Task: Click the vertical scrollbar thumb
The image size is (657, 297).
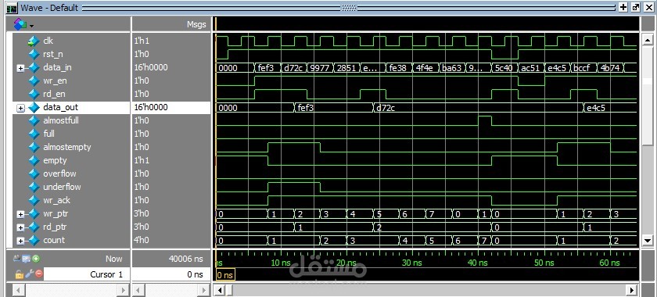Action: tap(648, 96)
